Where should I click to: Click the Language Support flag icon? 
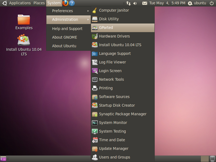point(95,53)
